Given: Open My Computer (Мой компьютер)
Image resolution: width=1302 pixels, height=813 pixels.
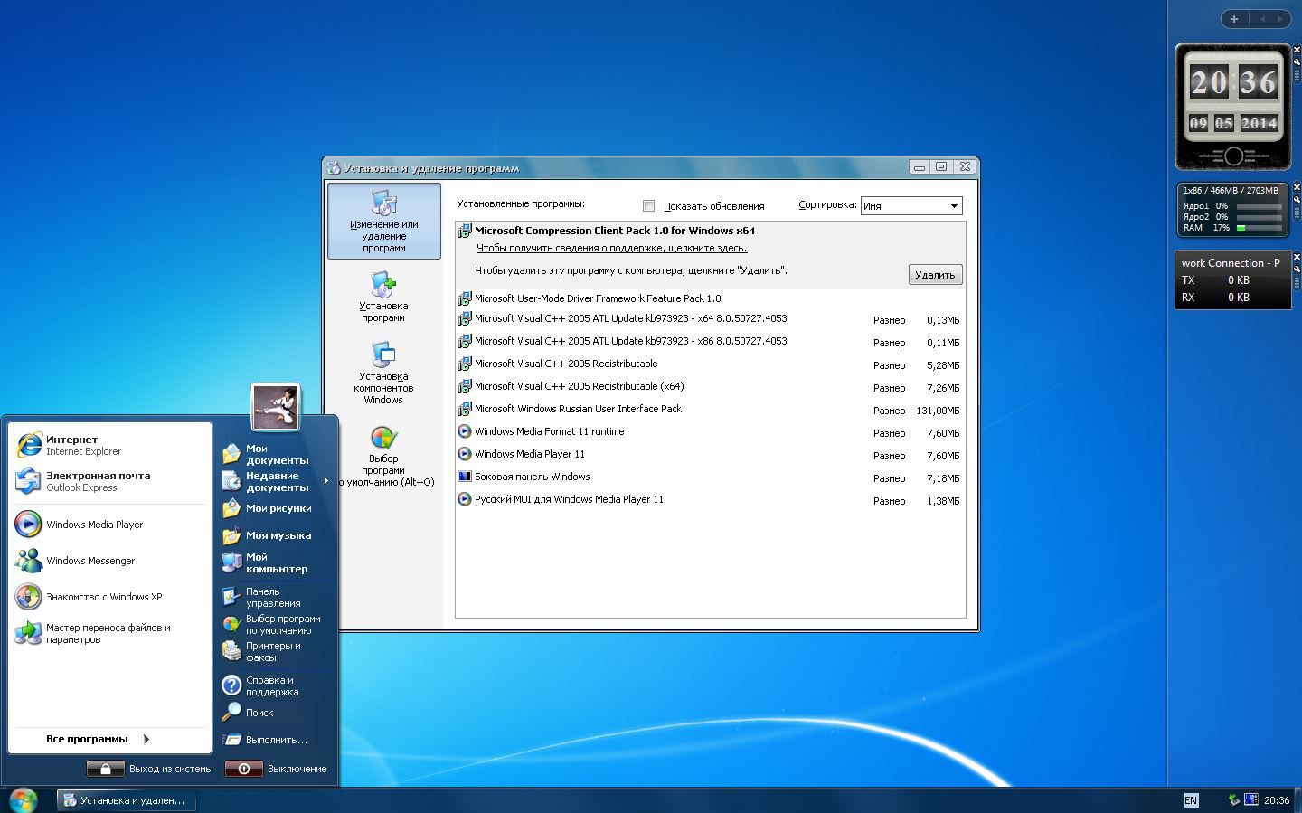Looking at the screenshot, I should (x=275, y=562).
